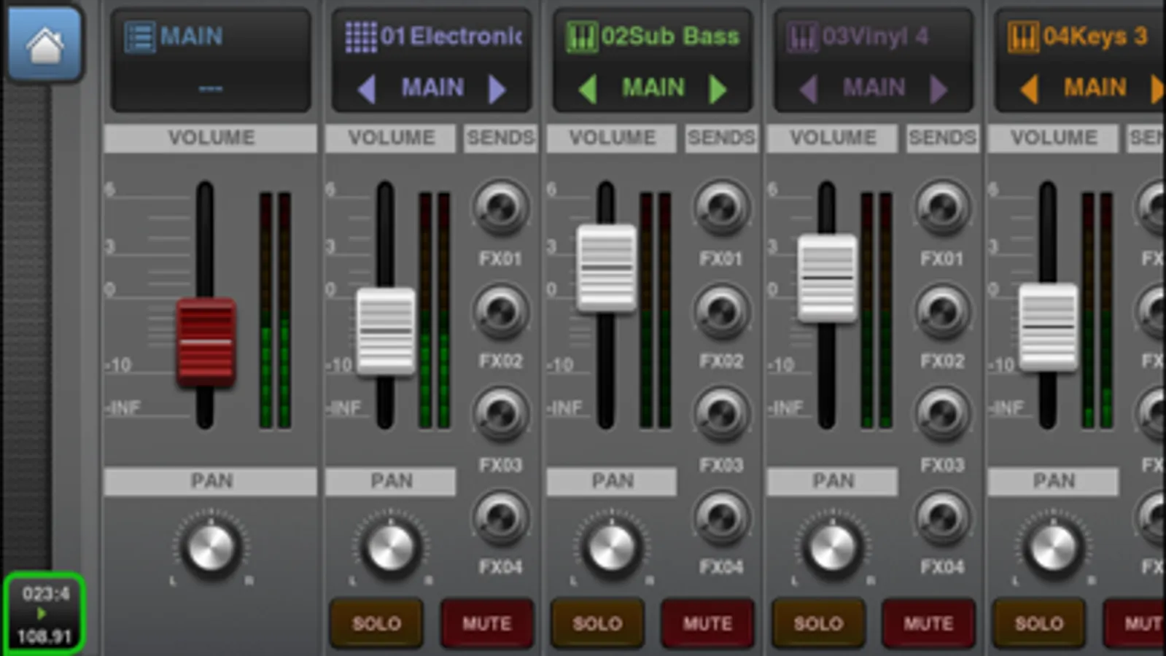Click the PAN label on 02Sub Bass
Viewport: 1166px width, 656px height.
point(612,481)
